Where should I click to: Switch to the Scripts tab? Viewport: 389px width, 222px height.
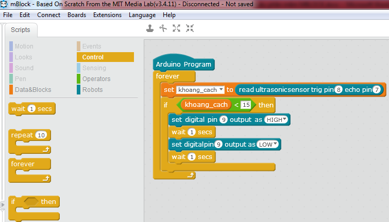click(x=21, y=30)
